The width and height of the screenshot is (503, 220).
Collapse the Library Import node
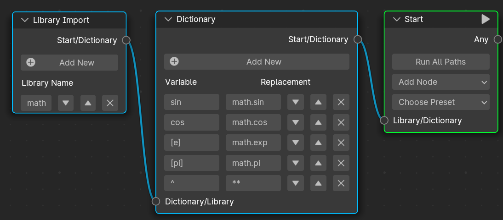25,20
